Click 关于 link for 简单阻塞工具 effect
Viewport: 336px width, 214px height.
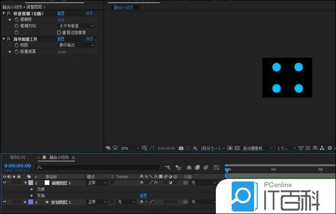tap(90, 39)
